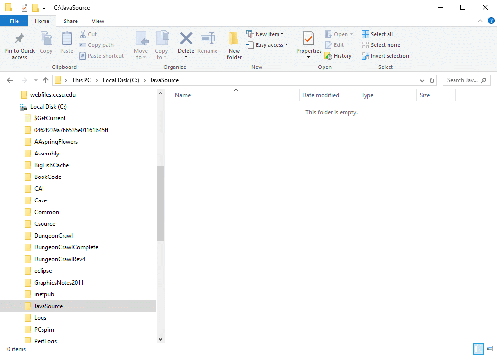Collapse the ribbon using the chevron
The image size is (497, 355).
tap(481, 21)
